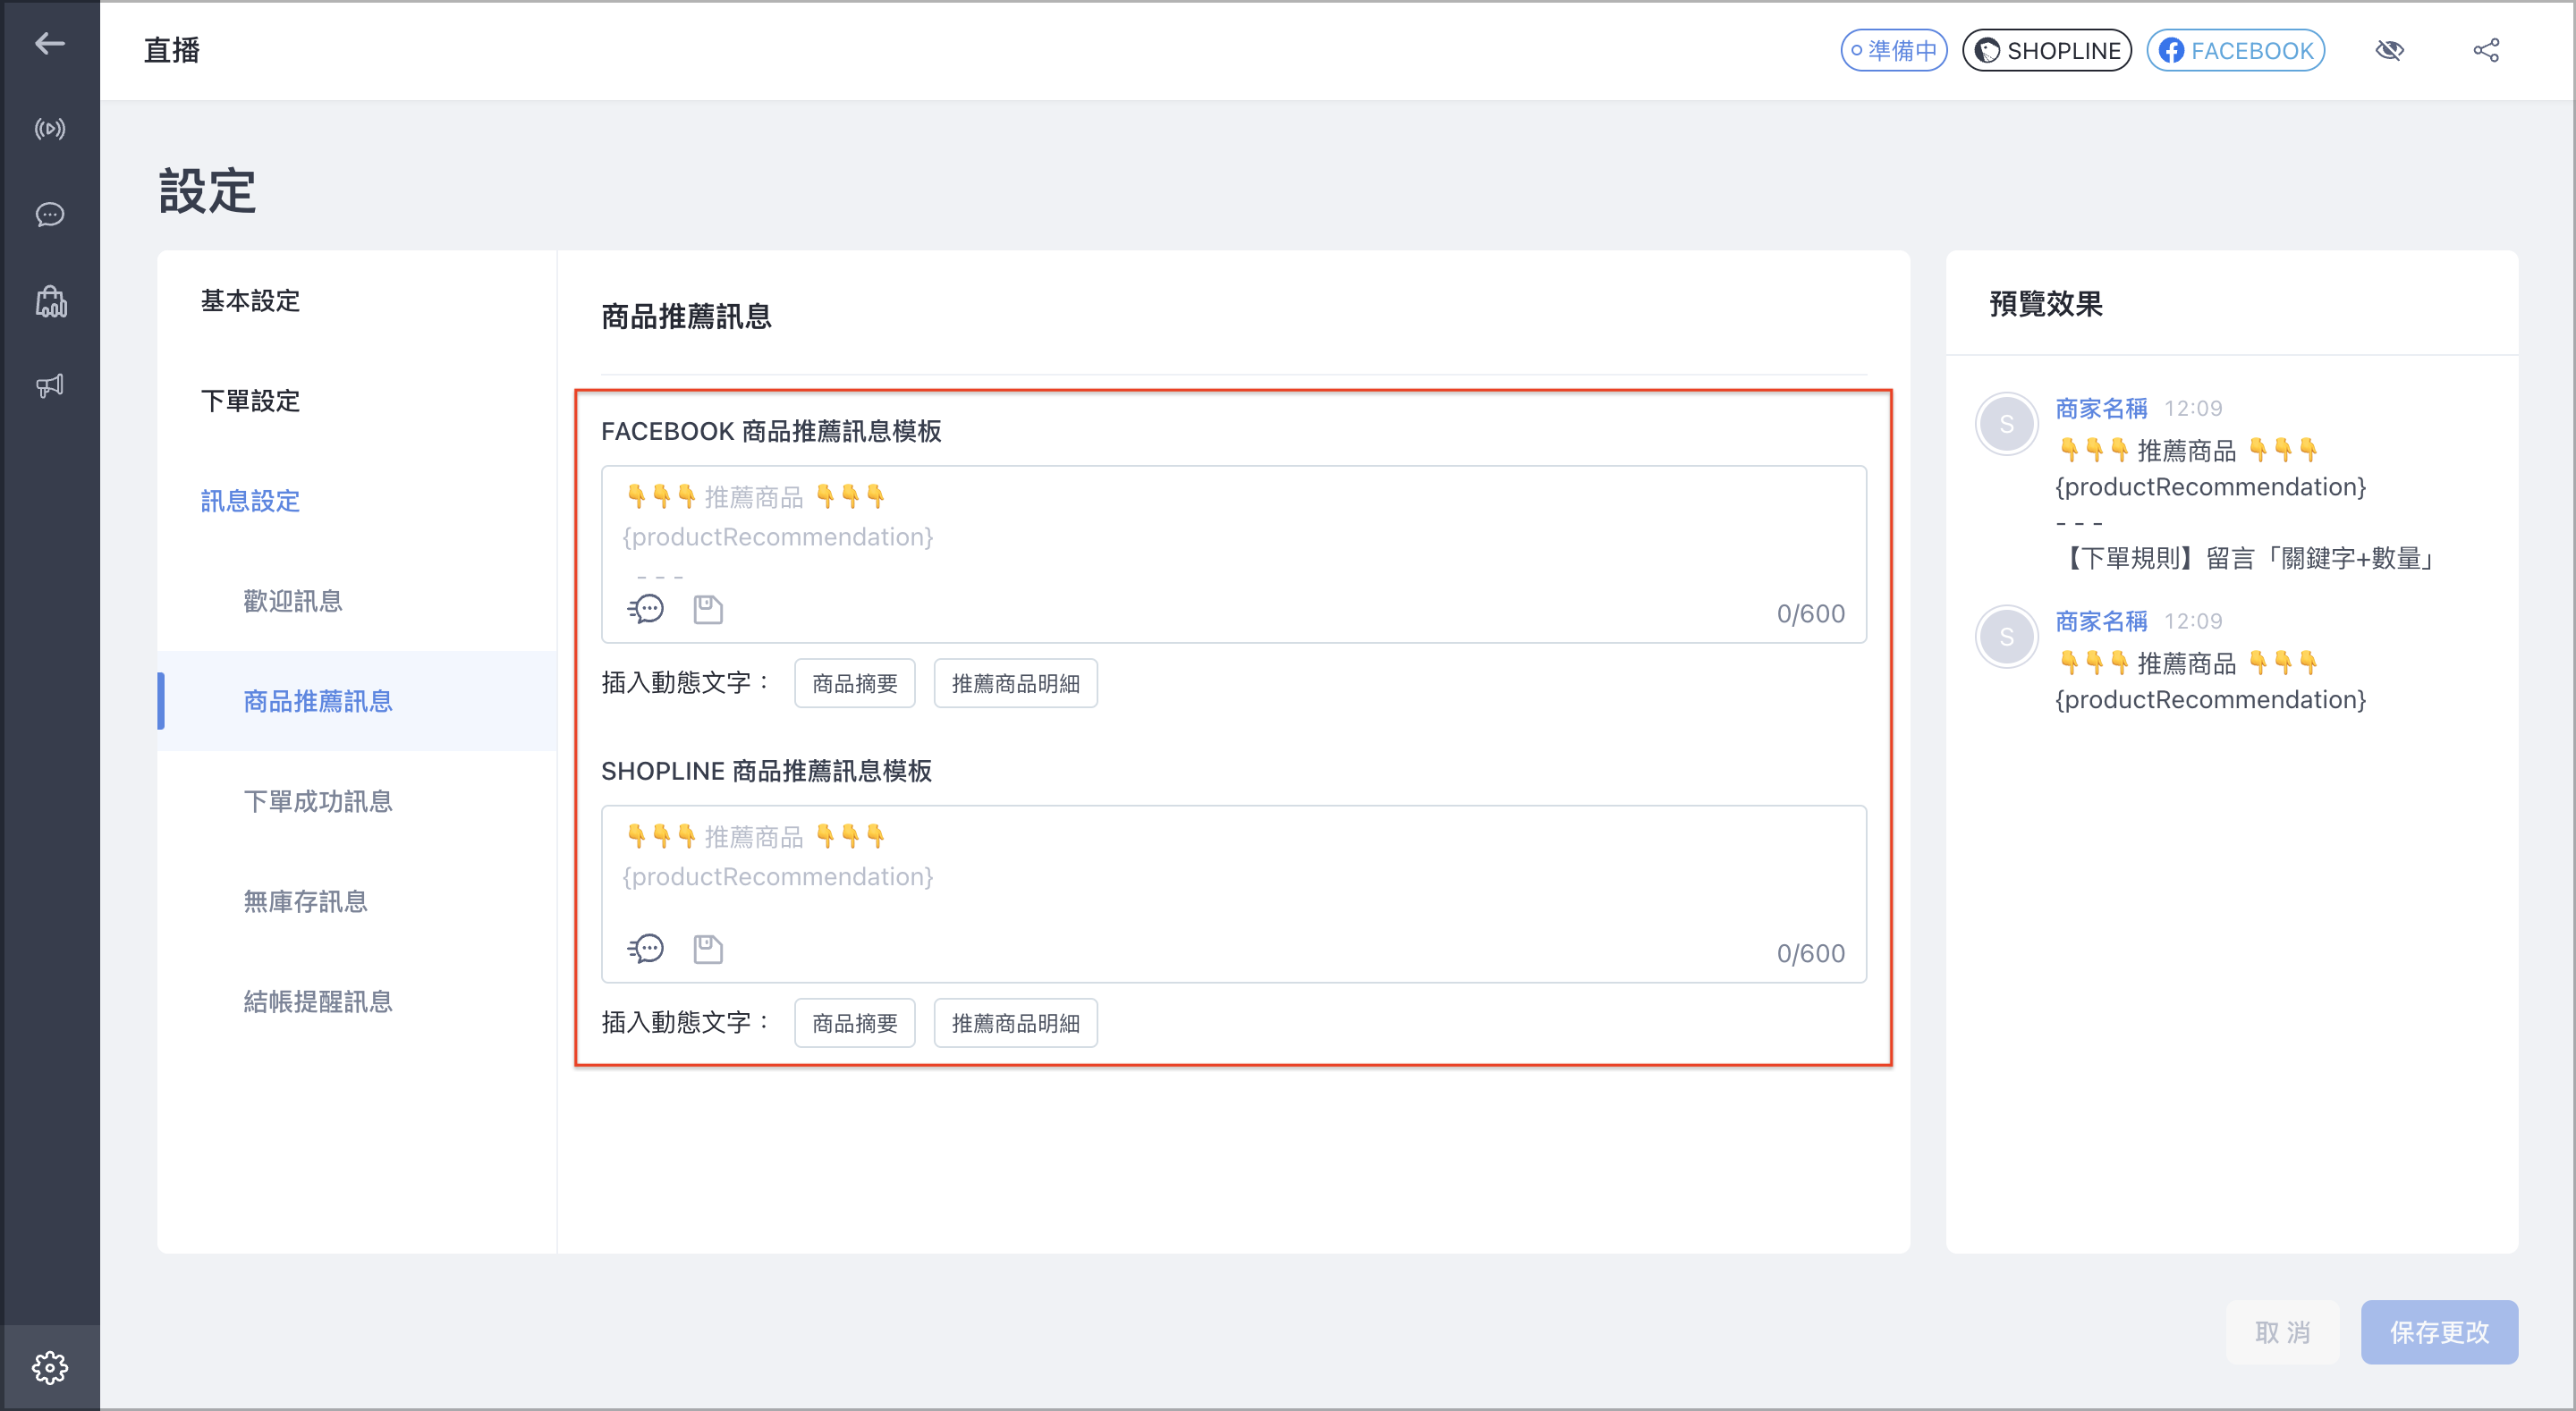Click the back arrow icon in sidebar
2576x1411 pixels.
[x=50, y=43]
